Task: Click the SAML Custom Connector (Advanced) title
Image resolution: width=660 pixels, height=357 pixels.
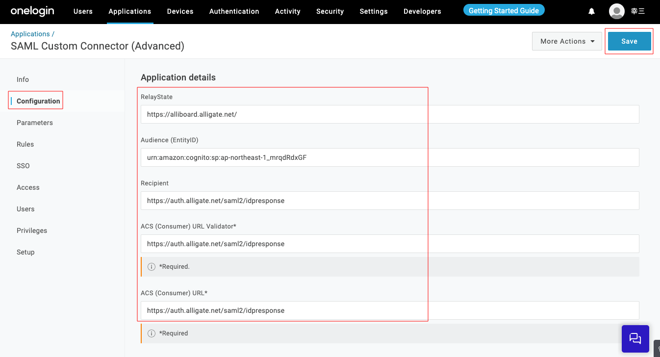Action: pyautogui.click(x=98, y=46)
